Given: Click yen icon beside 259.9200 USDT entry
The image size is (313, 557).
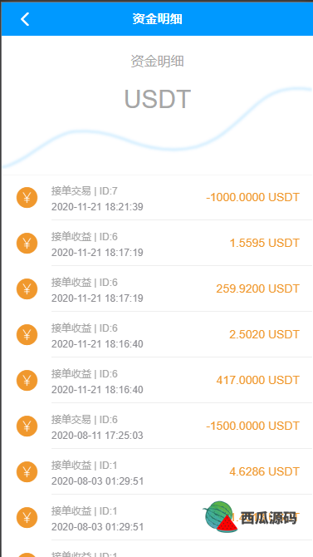Looking at the screenshot, I should point(27,288).
